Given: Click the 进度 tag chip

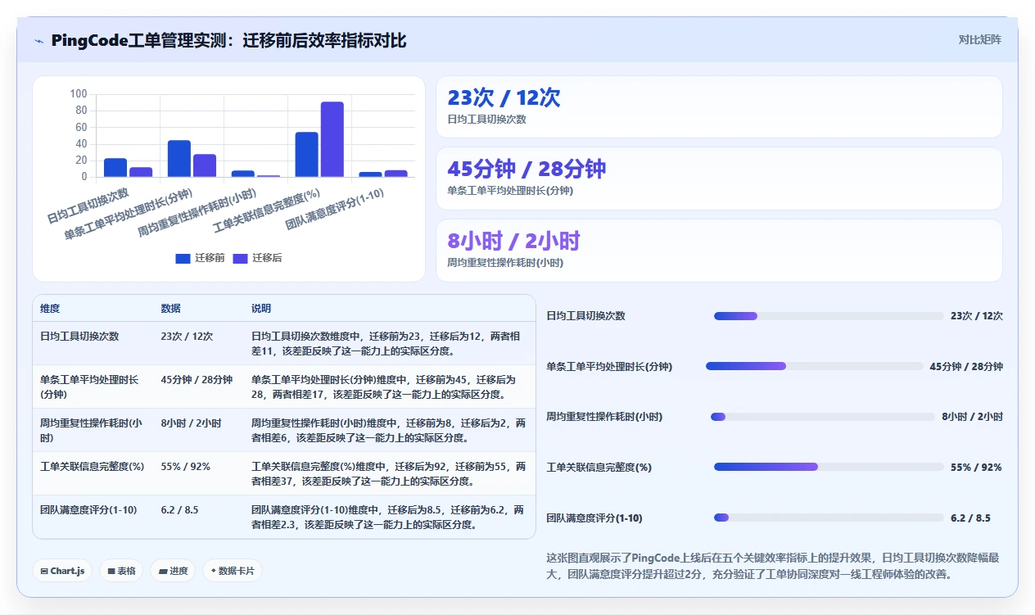Looking at the screenshot, I should [x=173, y=571].
